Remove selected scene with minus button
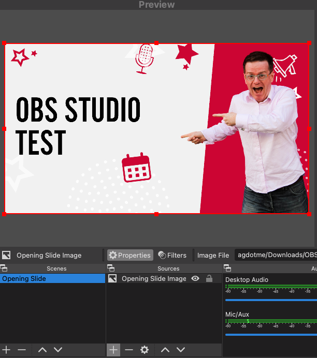Screen dimensions: 317x358 pyautogui.click(x=22, y=350)
